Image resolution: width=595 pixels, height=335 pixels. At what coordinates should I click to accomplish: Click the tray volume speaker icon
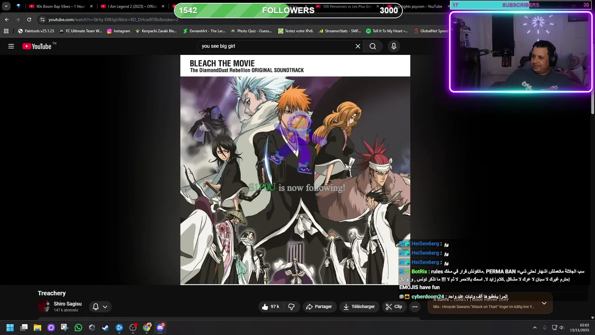(562, 328)
